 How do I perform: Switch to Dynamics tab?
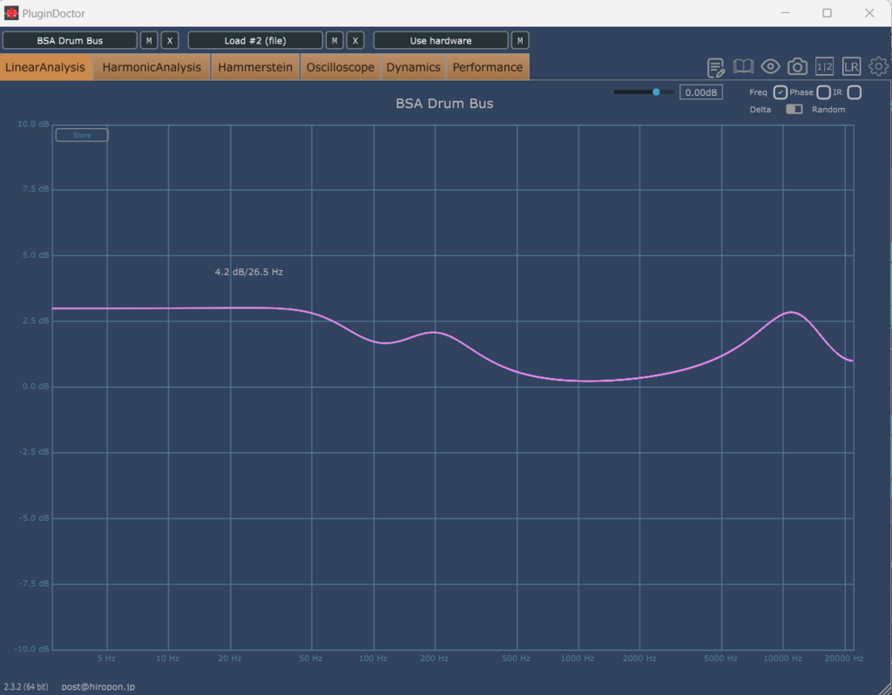(414, 67)
